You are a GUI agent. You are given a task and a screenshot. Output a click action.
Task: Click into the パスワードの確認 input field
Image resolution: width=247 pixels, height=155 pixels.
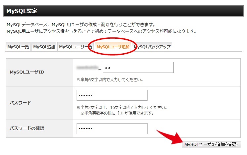pos(112,129)
